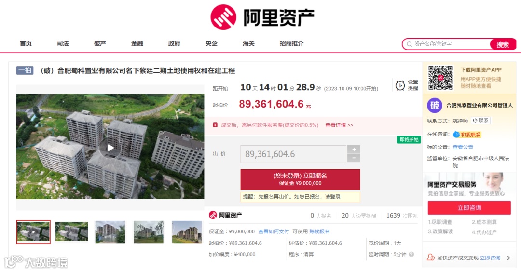Screen dimensions: 521x272
Task: Click the red 立即咨询 button
Action: [469, 208]
